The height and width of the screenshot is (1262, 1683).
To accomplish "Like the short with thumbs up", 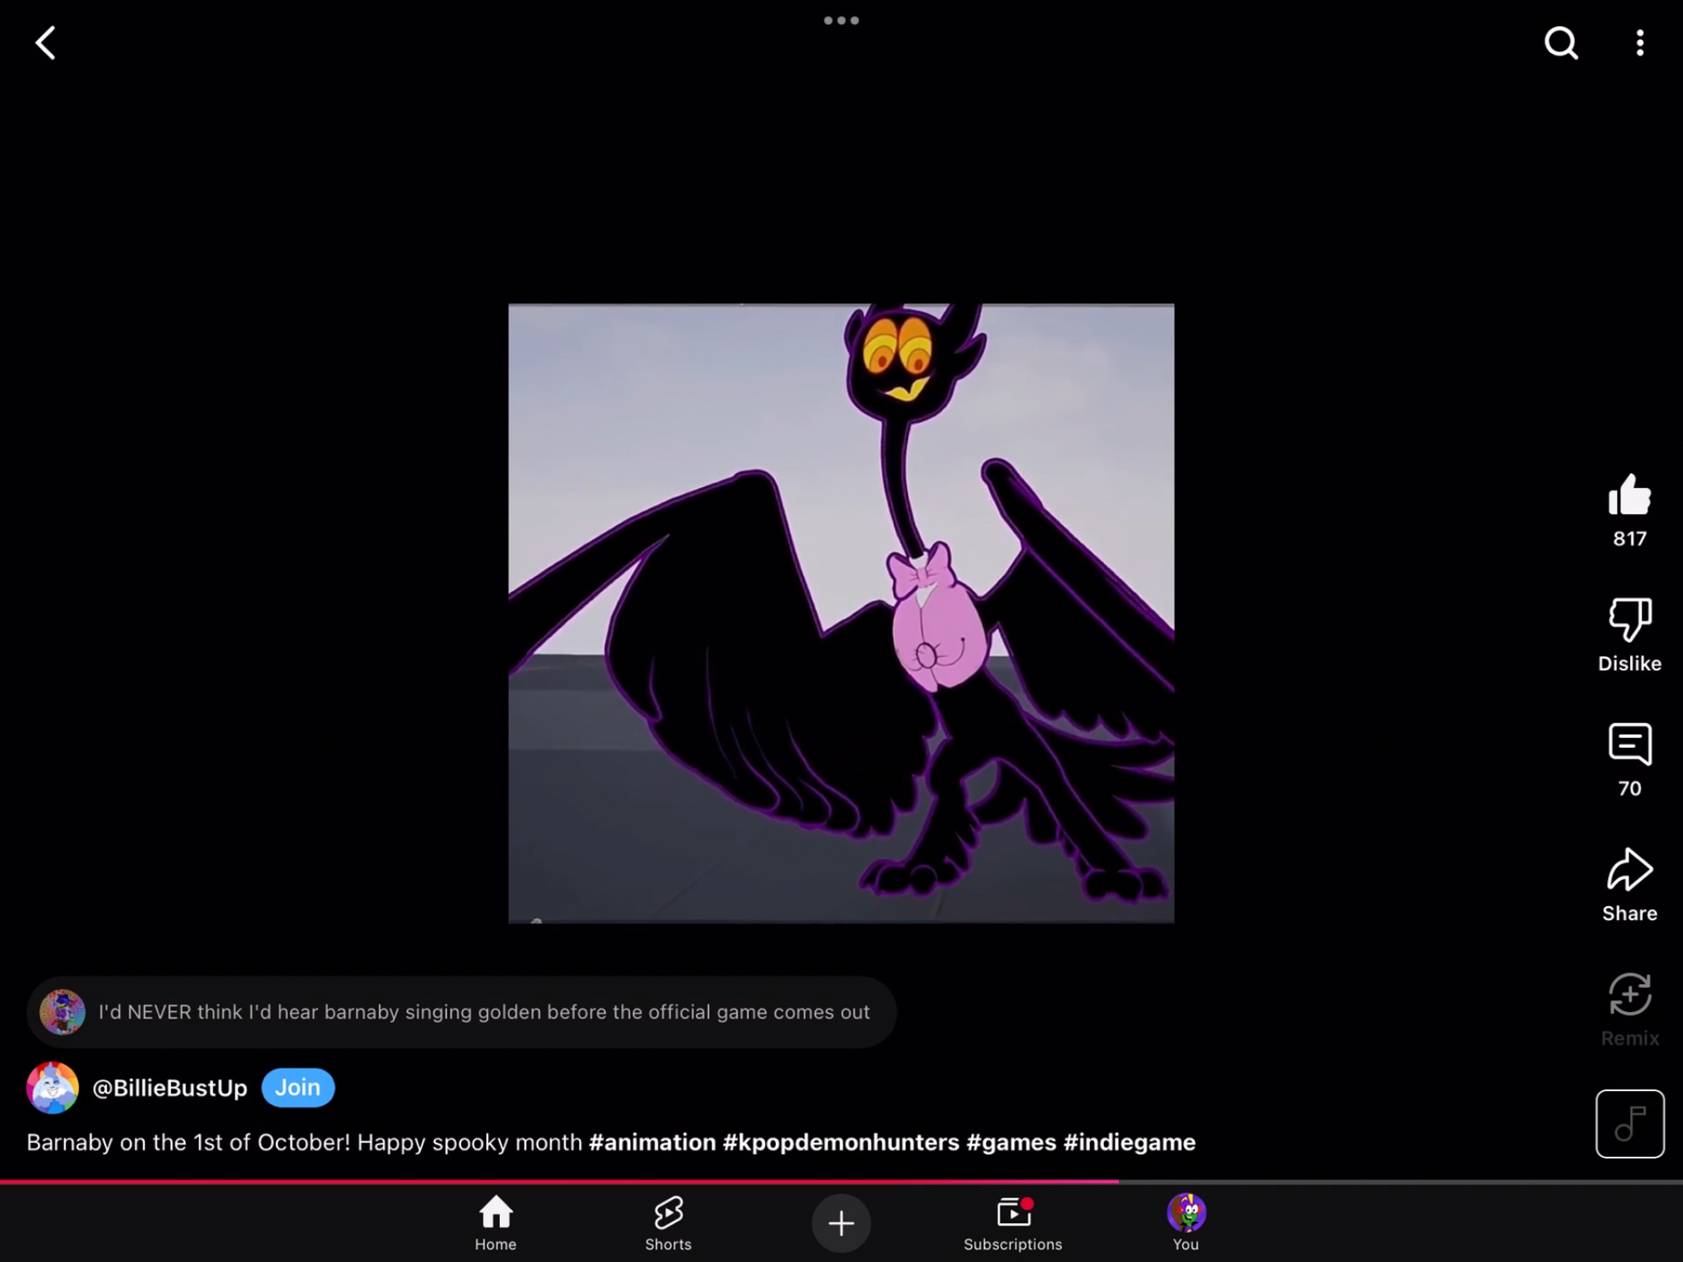I will (x=1629, y=495).
